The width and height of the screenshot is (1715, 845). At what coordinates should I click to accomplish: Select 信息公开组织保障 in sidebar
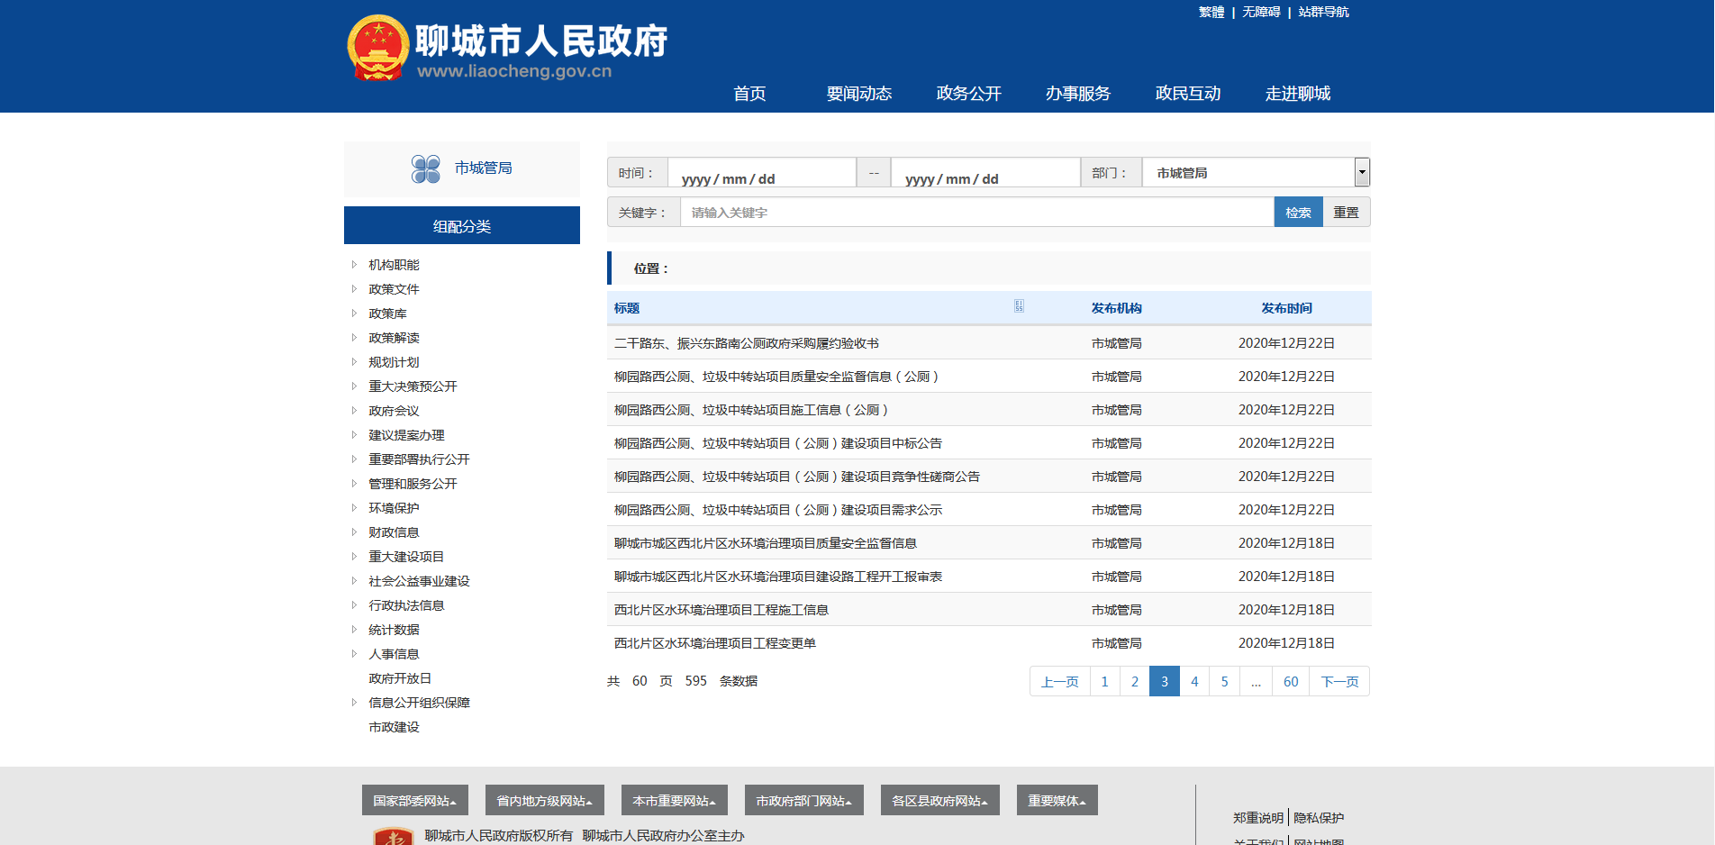(419, 703)
